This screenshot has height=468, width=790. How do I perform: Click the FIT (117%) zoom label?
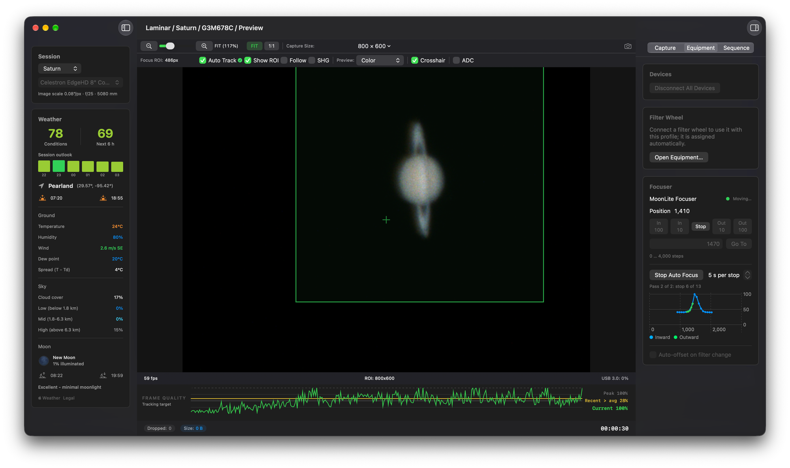click(x=226, y=46)
